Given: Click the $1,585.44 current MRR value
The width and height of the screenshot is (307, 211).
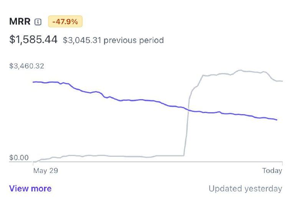Looking at the screenshot, I should coord(33,40).
